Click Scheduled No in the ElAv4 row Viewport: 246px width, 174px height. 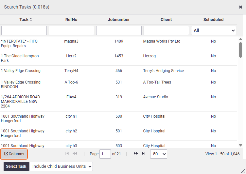coord(213,97)
